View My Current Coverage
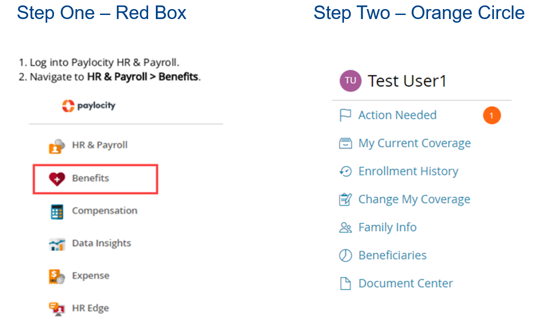This screenshot has height=331, width=548. (414, 144)
